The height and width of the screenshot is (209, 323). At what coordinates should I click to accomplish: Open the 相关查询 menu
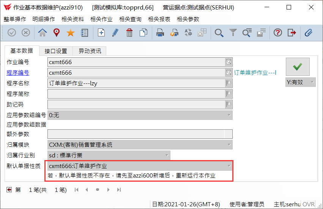130,19
